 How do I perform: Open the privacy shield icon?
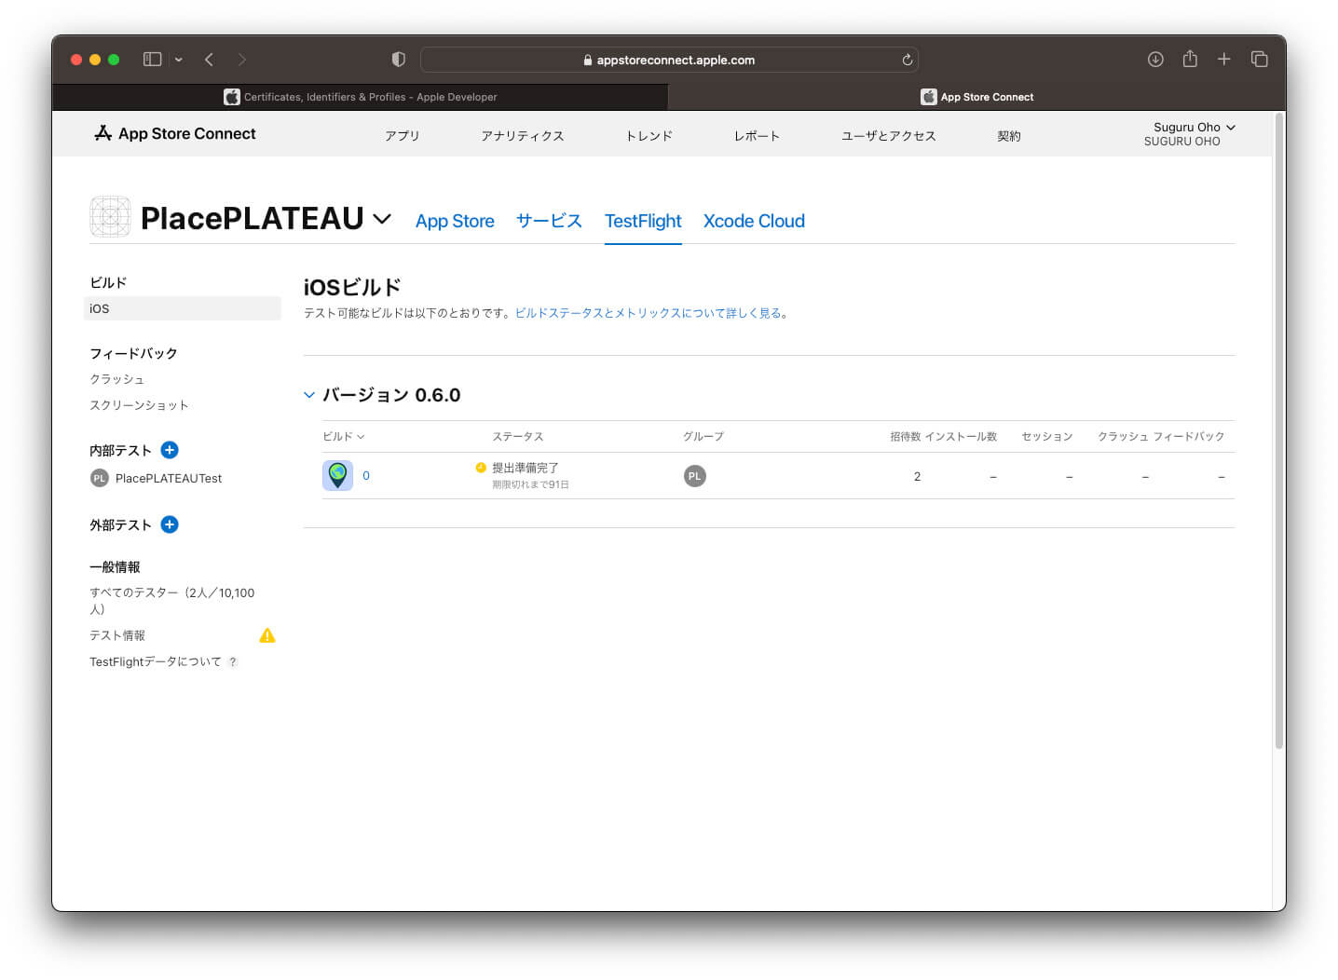[399, 60]
